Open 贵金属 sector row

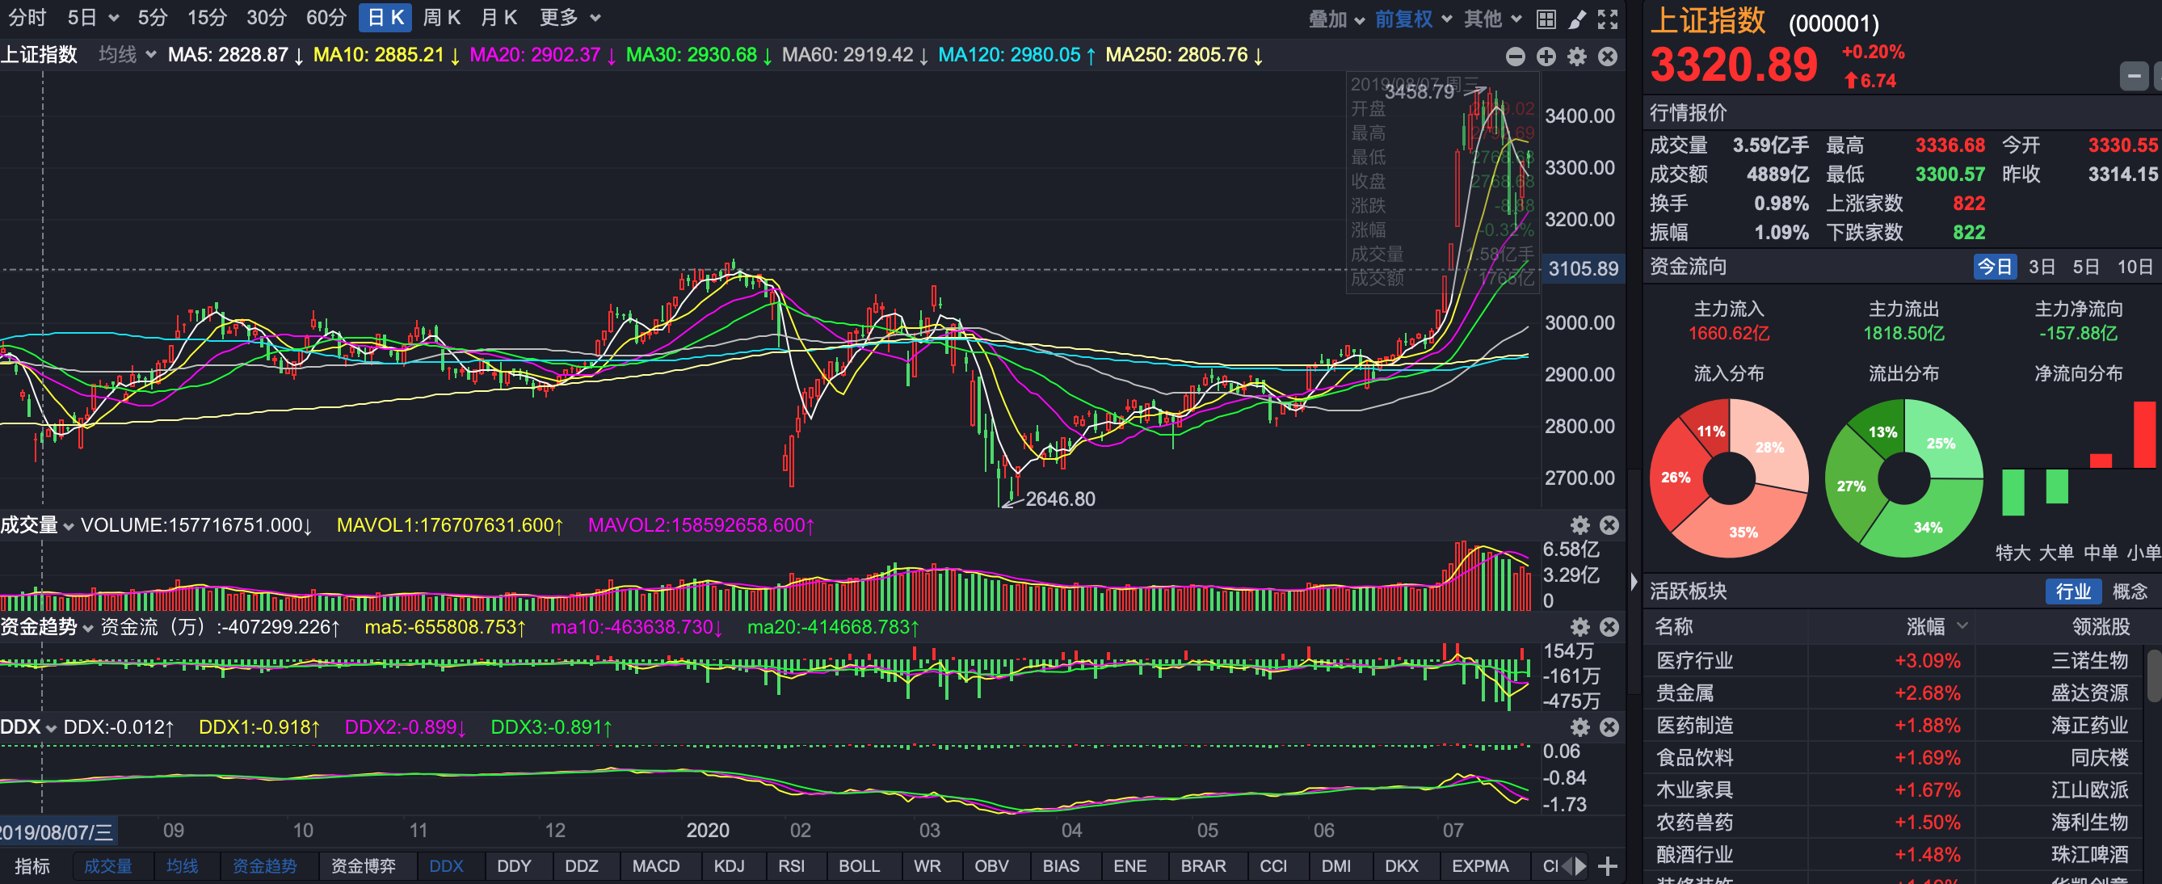1894,693
